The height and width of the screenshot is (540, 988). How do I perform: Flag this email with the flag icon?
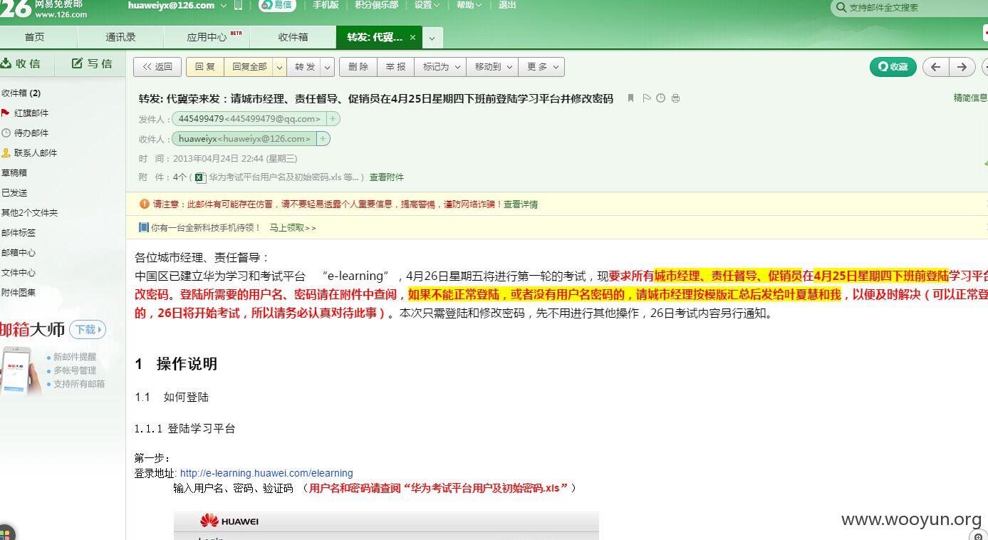(647, 98)
